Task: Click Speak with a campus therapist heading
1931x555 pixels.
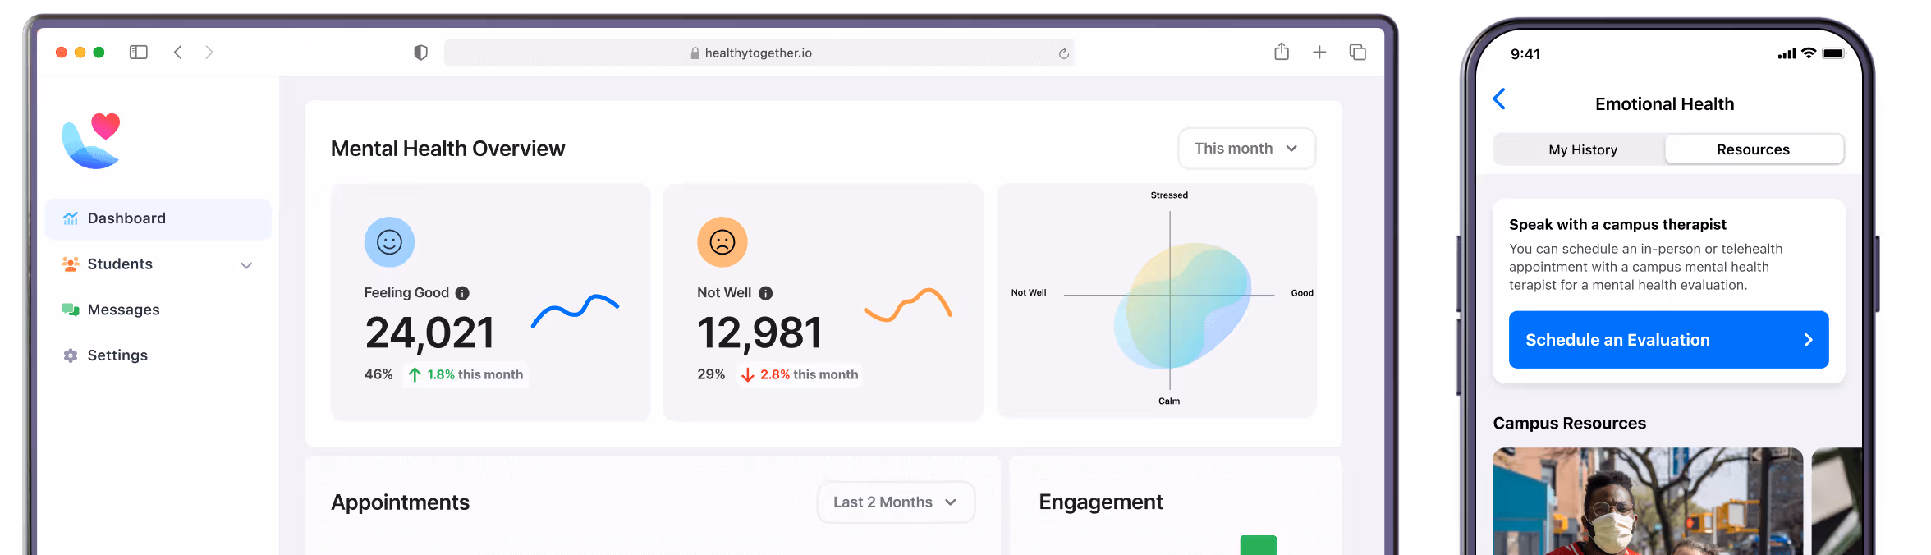Action: point(1617,225)
